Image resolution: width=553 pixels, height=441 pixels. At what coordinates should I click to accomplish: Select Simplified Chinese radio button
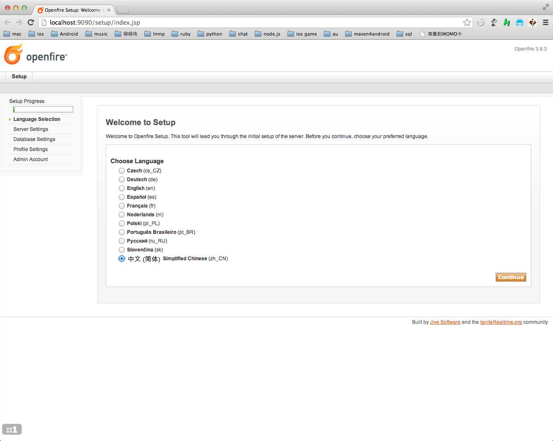coord(122,259)
